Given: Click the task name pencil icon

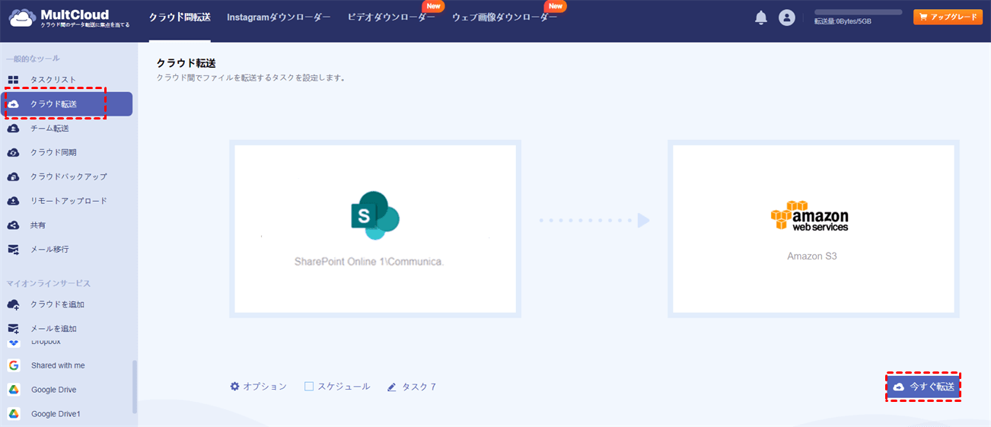Looking at the screenshot, I should point(392,387).
